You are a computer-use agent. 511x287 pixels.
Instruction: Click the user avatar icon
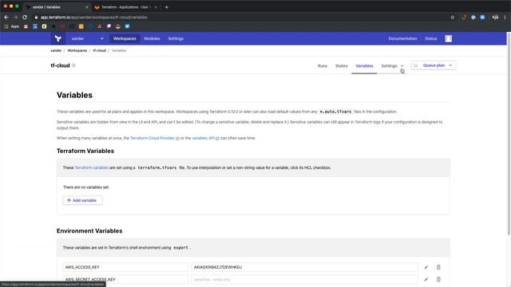(x=449, y=38)
